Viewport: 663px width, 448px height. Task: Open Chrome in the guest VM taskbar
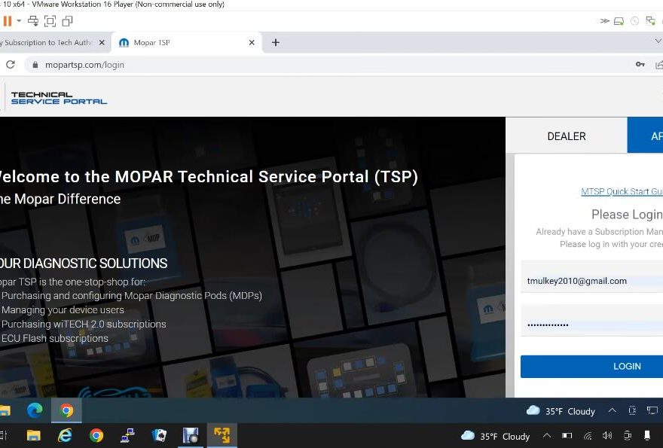(x=66, y=410)
